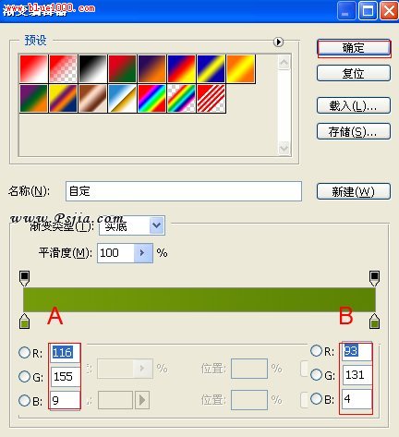Viewport: 399px width, 437px height.
Task: Select the left R radio button
Action: tap(24, 352)
